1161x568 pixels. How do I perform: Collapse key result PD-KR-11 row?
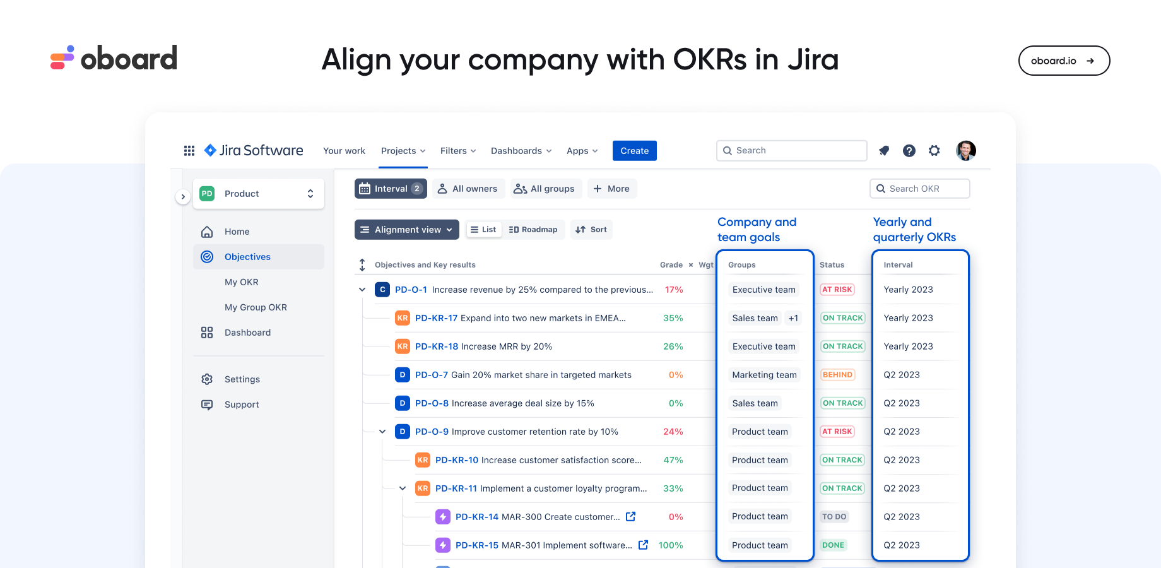[403, 488]
